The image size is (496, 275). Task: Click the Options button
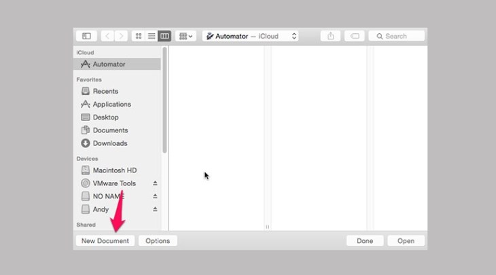[158, 241]
